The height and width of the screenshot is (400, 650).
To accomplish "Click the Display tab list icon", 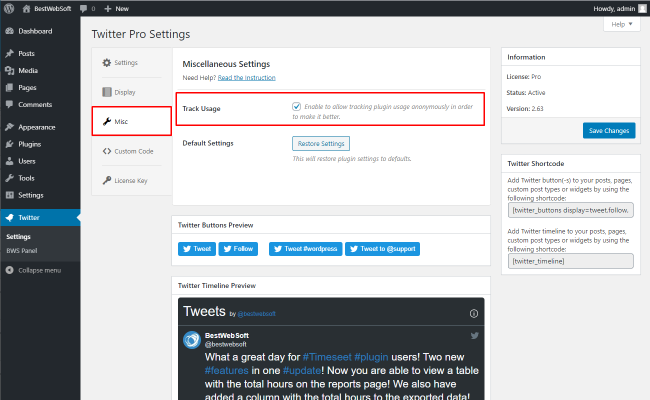I will click(x=106, y=92).
